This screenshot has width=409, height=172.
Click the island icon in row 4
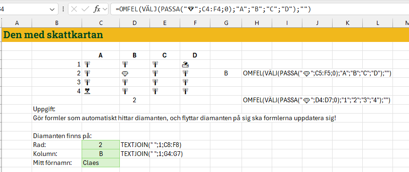[x=87, y=91]
